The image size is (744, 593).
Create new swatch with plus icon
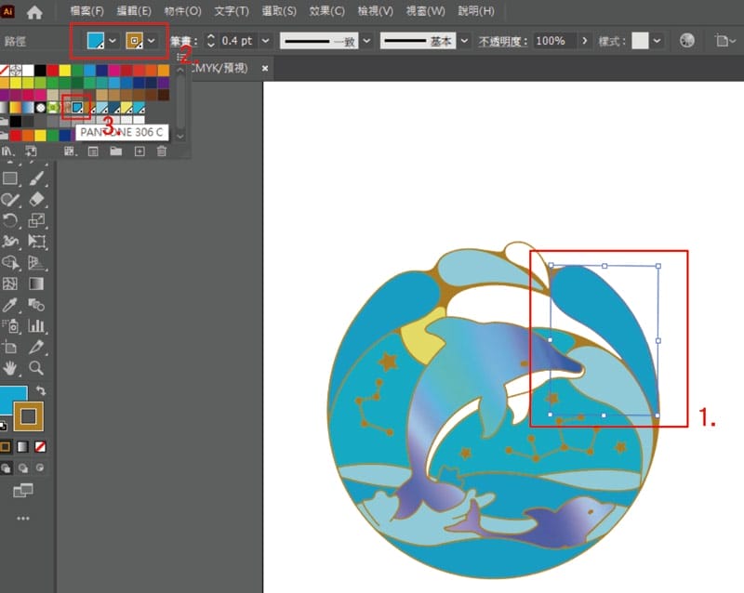(139, 151)
